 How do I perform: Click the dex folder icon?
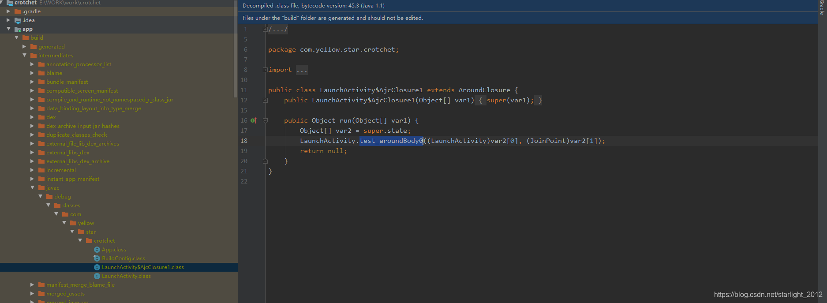(x=41, y=117)
